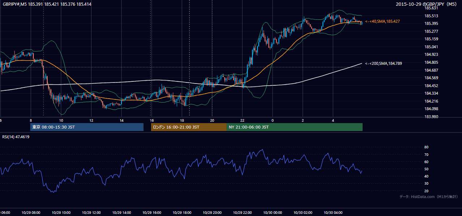This screenshot has width=462, height=216.
Task: Click the 10/29 08:00 date label
Action: pyautogui.click(x=31, y=213)
